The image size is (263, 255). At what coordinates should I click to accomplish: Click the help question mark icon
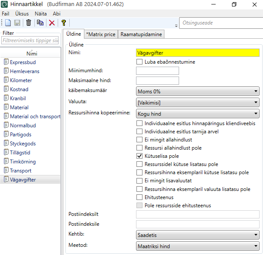[63, 23]
